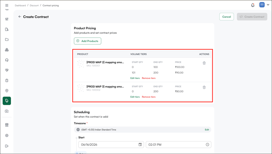This screenshot has height=154, width=272.
Task: Go to Dashboard breadcrumb
Action: (20, 6)
